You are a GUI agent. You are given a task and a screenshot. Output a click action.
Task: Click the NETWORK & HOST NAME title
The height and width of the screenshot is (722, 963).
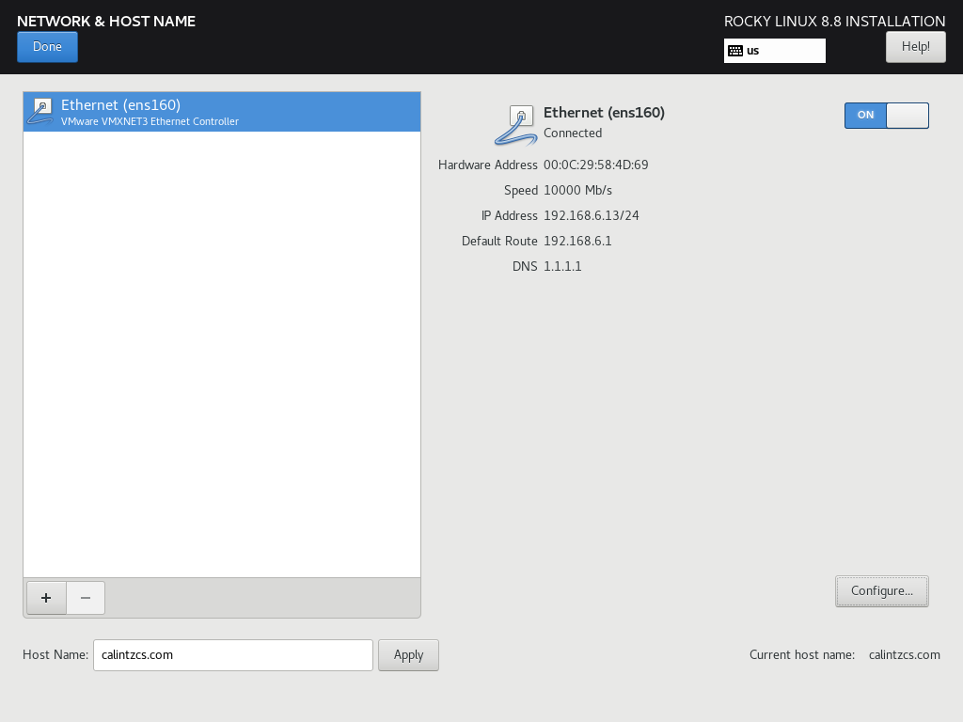[106, 21]
